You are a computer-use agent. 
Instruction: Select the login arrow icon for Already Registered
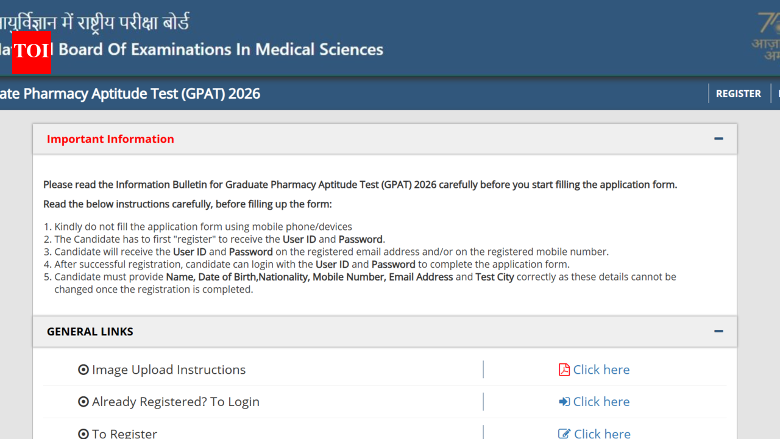[564, 401]
